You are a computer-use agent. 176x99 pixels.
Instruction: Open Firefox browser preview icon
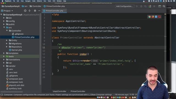[153, 17]
